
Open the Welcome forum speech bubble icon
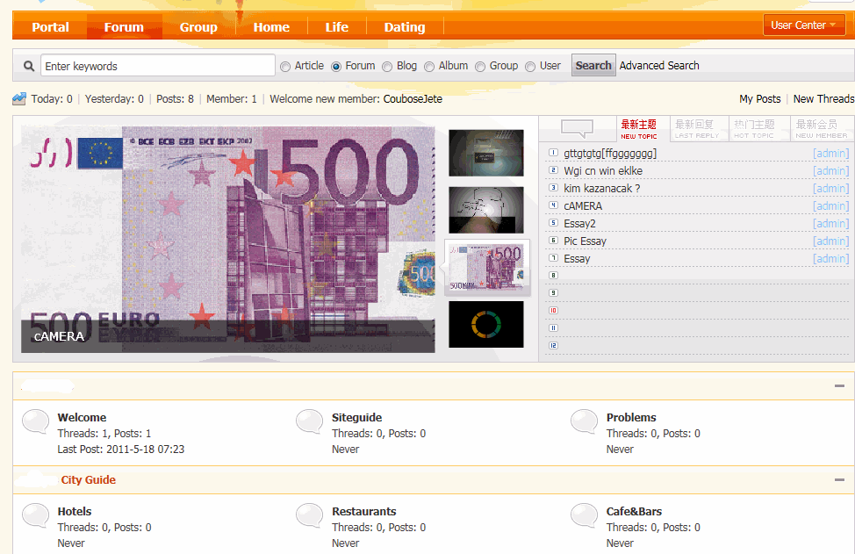pyautogui.click(x=36, y=421)
